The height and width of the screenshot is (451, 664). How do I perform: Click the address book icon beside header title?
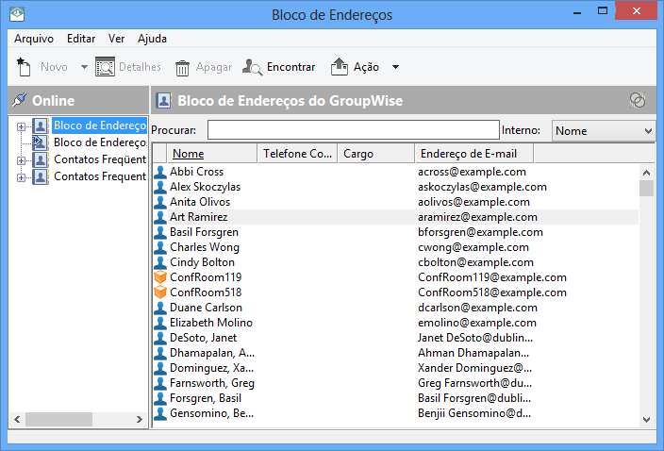[163, 101]
